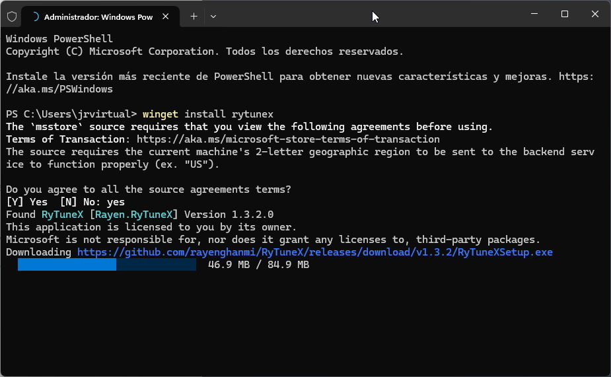Click the unfilled part of download progress bar
The image size is (611, 377).
point(156,265)
